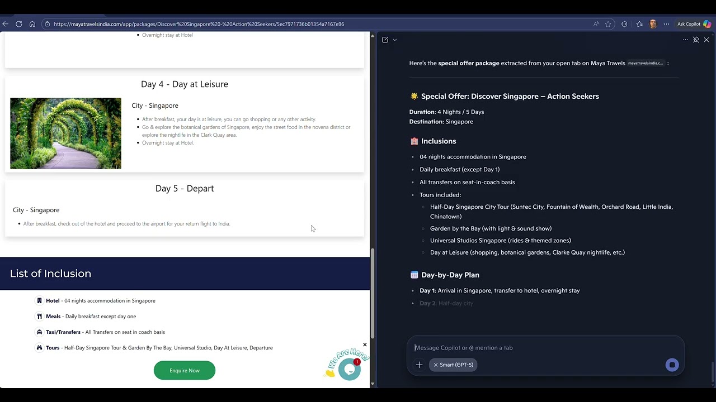Click 'Meals - Daily breakfast except day one'
Viewport: 716px width, 402px height.
pos(91,316)
